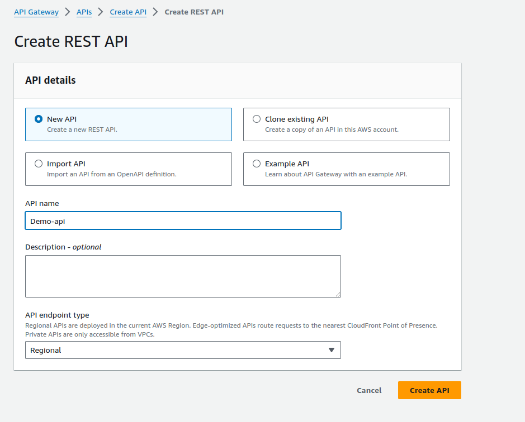
Task: Click 'Create a copy of an API in this AWS account.'
Action: 332,130
